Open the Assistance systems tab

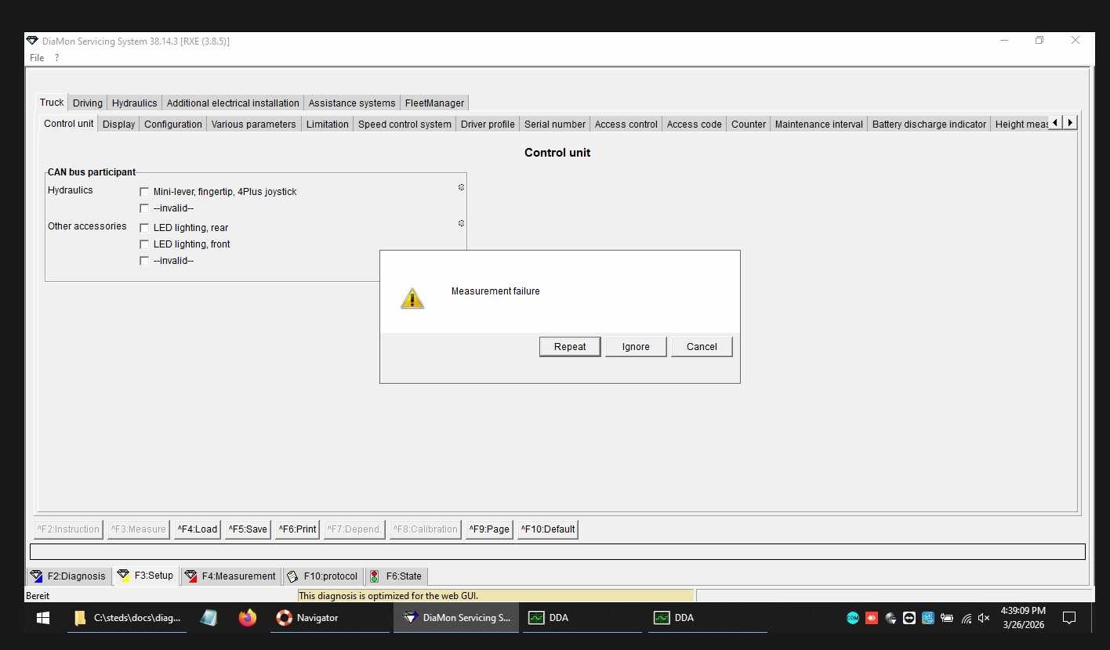tap(352, 103)
